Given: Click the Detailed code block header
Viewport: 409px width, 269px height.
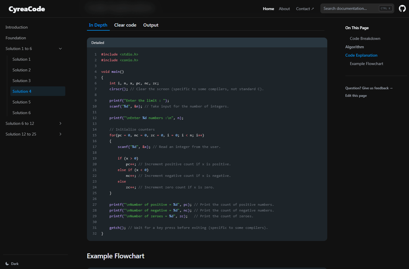Looking at the screenshot, I should [207, 42].
